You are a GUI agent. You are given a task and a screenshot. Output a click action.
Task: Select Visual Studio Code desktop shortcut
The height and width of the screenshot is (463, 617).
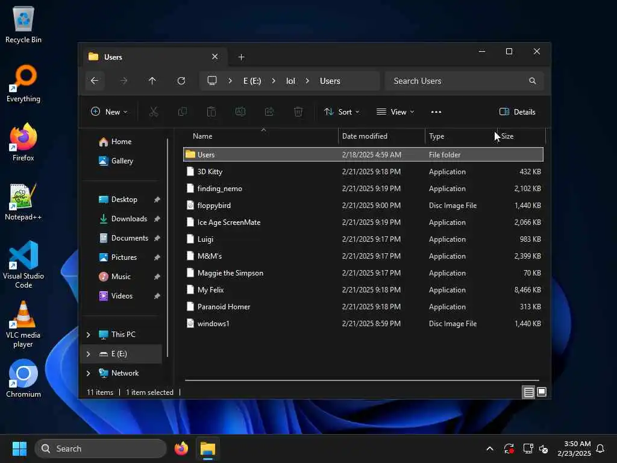click(23, 265)
